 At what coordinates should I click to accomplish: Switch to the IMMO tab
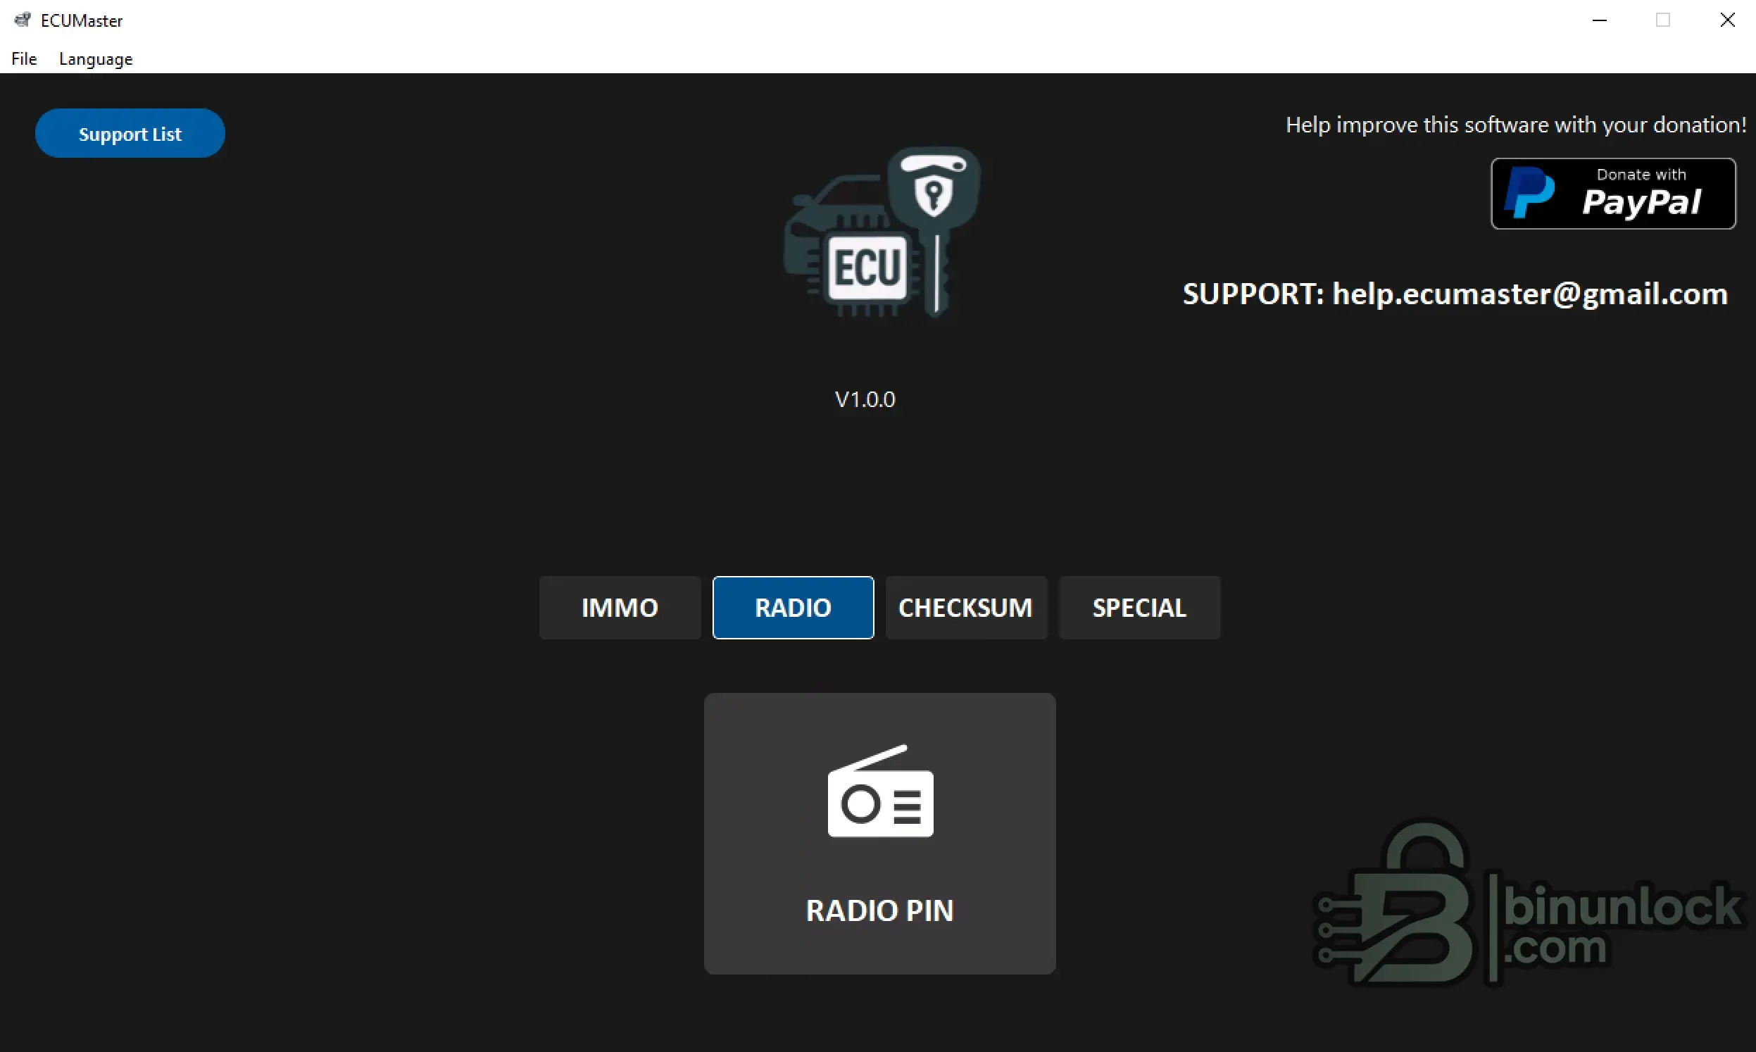[x=620, y=608]
